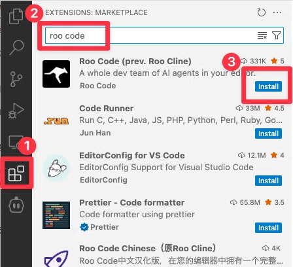
Task: Open the robot-face chat icon in activity bar
Action: click(16, 205)
